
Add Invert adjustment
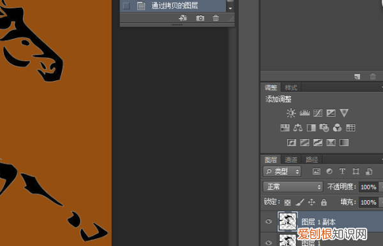point(292,142)
